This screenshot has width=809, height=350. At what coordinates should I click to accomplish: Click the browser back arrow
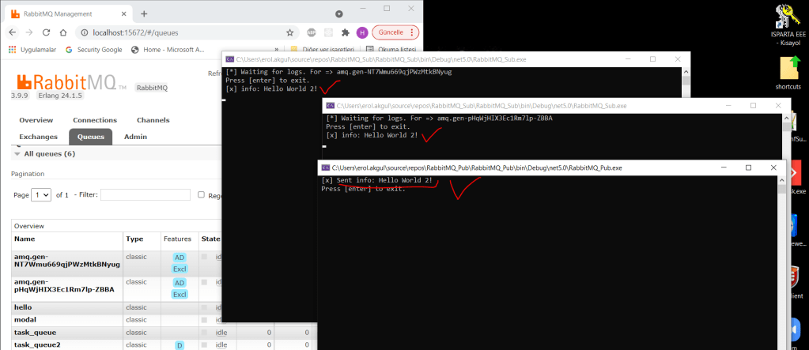click(11, 32)
